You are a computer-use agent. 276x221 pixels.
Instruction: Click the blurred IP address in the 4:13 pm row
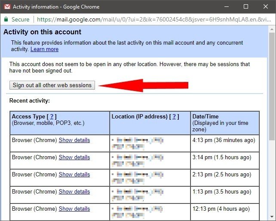click(138, 143)
